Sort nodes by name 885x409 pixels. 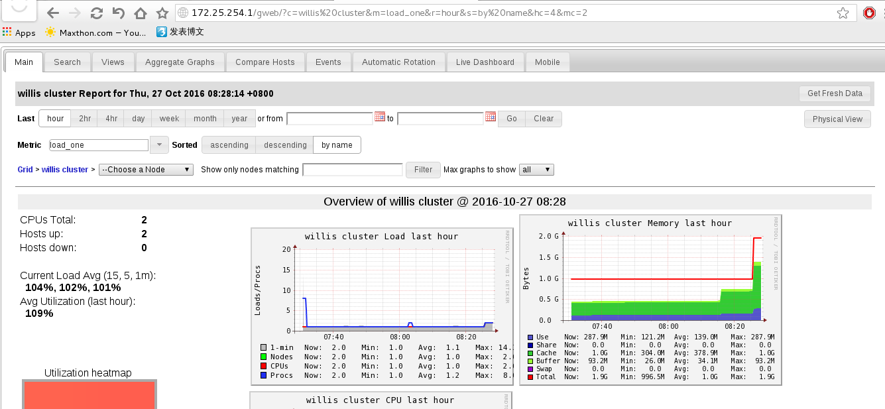click(x=337, y=145)
